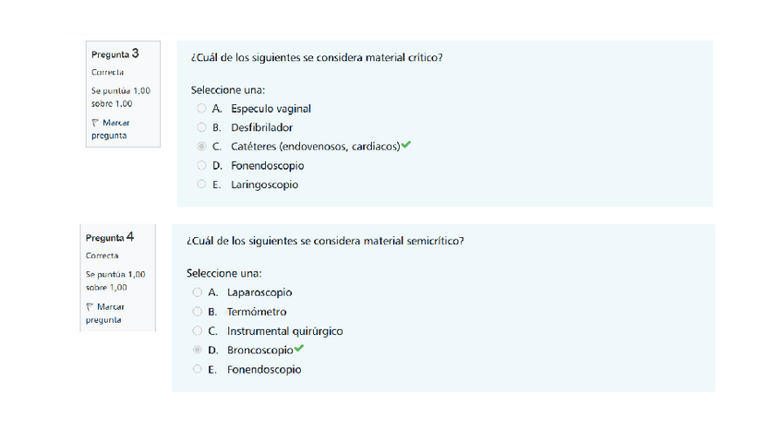Pick the Termómetro radio option

pos(197,312)
